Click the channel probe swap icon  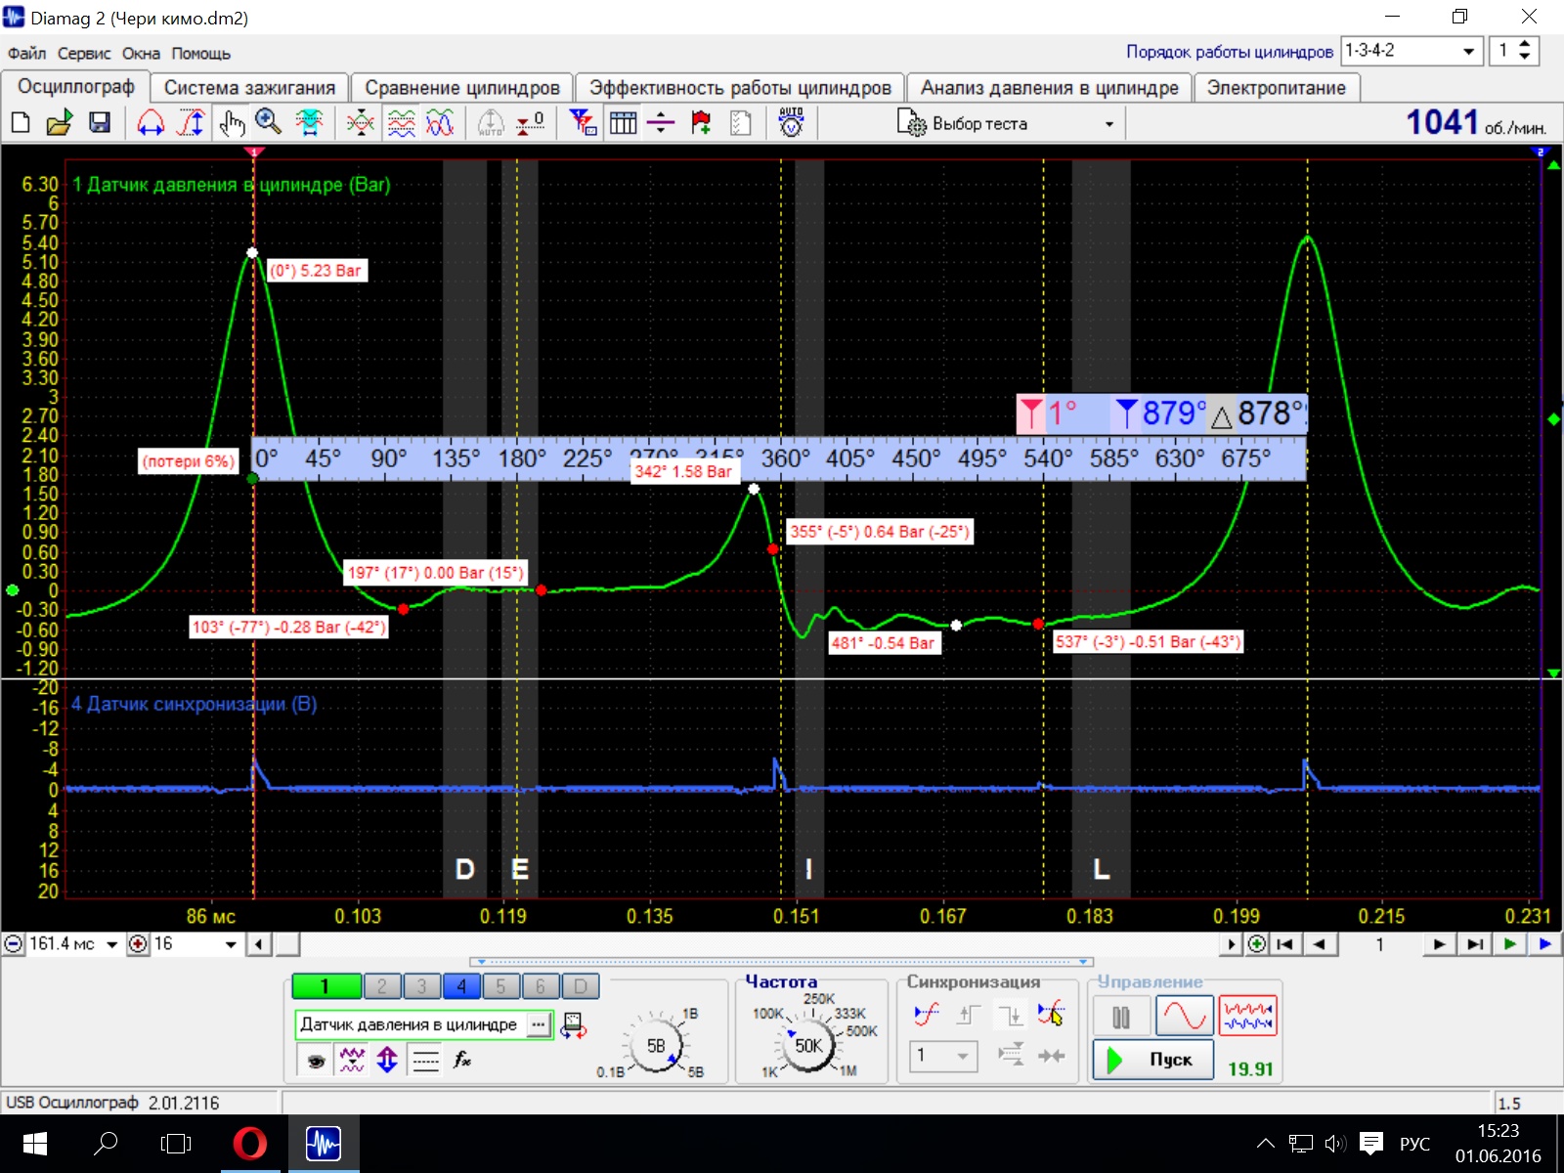tap(573, 1025)
